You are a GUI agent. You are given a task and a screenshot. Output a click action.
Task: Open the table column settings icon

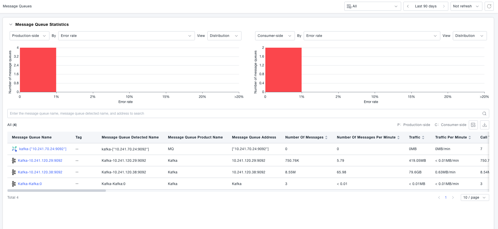[473, 125]
